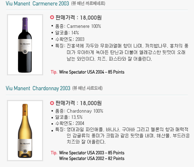
Task: Open the Viu Manent Carmenere 2003 title
Action: coord(37,4)
